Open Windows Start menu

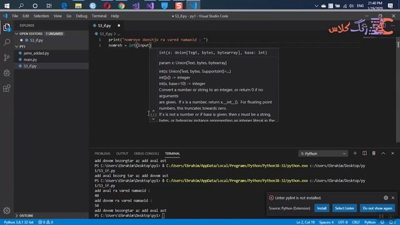click(7, 6)
